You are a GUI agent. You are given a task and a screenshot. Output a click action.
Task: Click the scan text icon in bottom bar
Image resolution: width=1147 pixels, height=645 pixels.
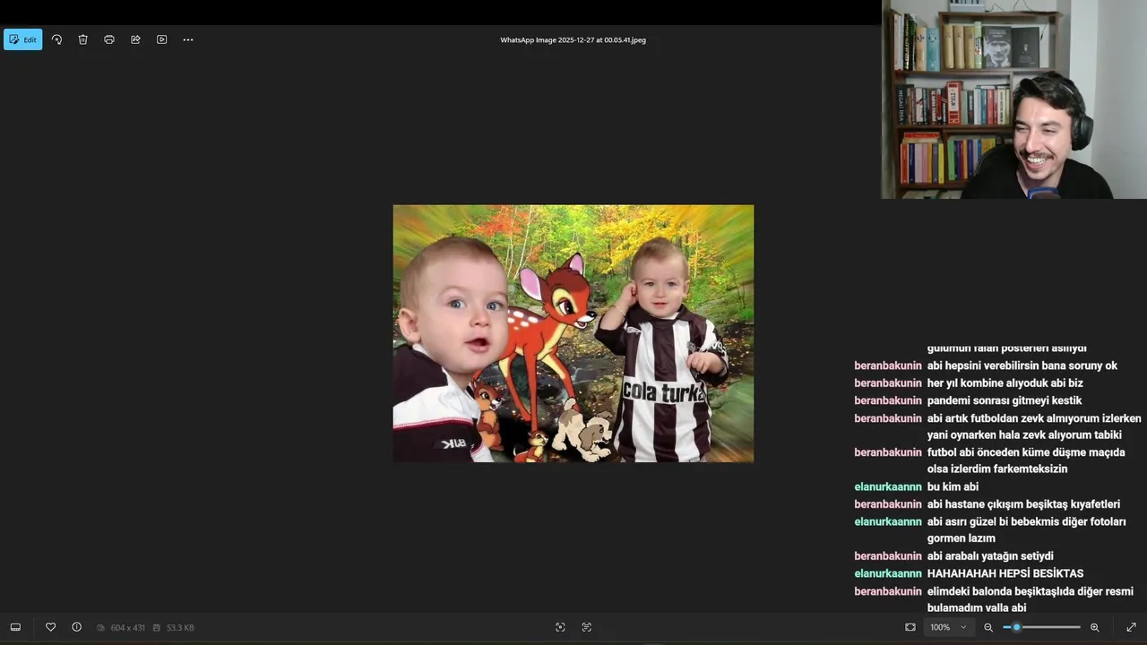[587, 627]
